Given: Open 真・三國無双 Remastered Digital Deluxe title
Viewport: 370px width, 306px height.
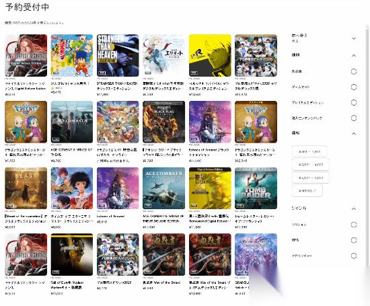Looking at the screenshot, I should (210, 219).
